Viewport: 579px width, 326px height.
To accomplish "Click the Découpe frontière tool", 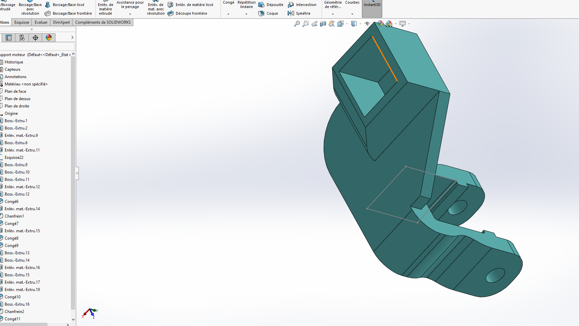I will [x=187, y=13].
